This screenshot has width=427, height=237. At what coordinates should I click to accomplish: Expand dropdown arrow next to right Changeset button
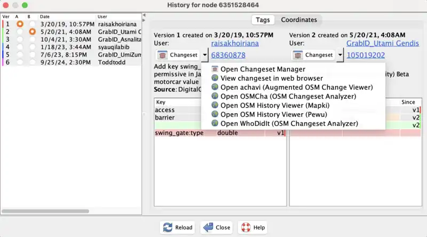point(341,55)
